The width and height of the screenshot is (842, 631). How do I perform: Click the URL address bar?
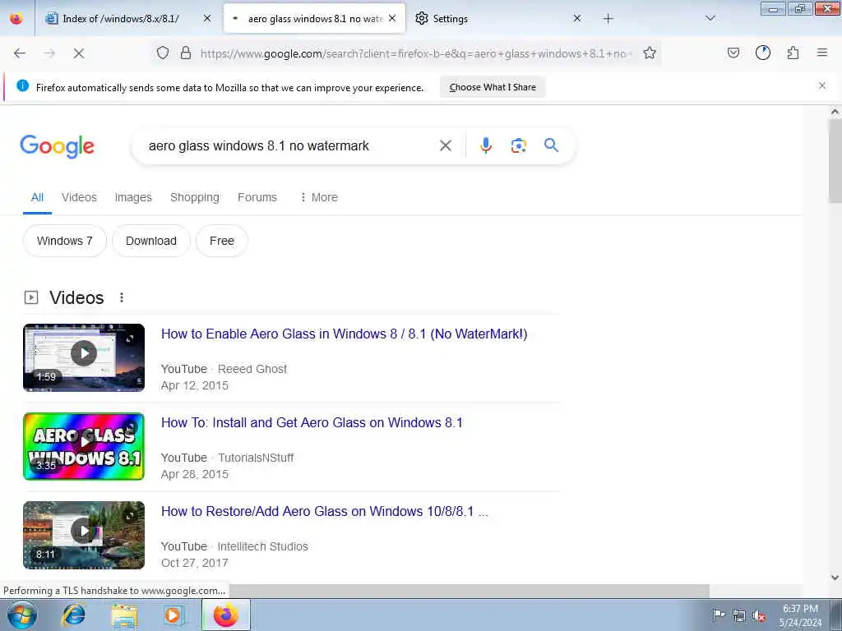(x=416, y=53)
